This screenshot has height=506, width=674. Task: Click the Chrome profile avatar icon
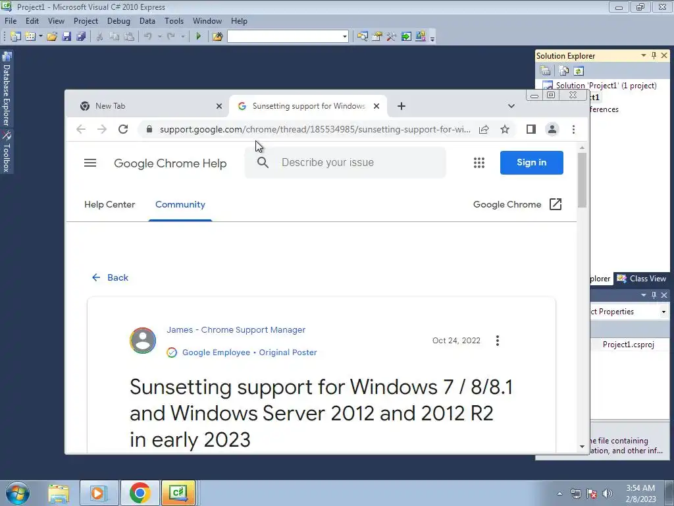pos(552,129)
